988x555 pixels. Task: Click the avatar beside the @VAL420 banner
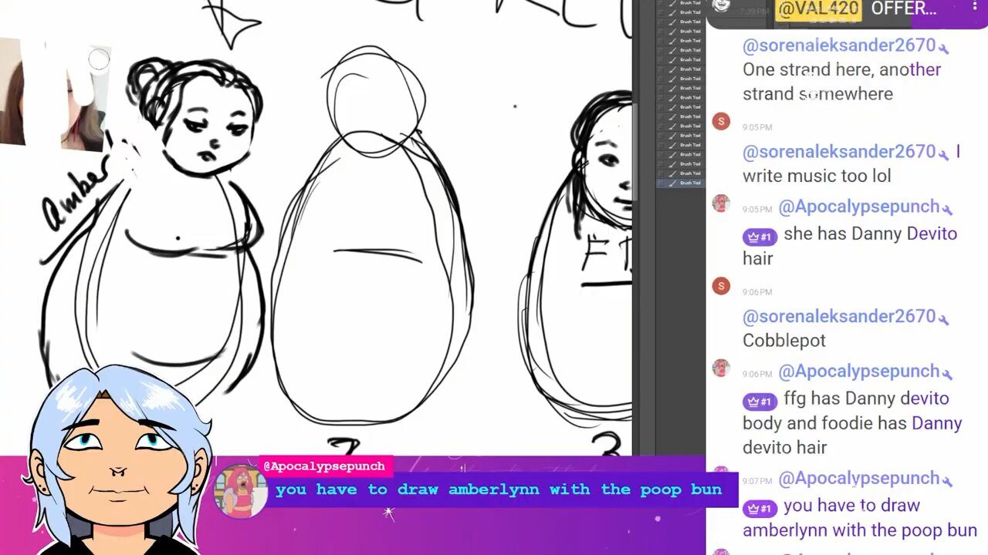click(x=722, y=6)
